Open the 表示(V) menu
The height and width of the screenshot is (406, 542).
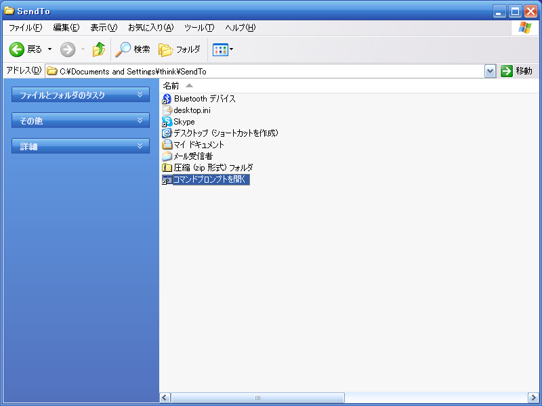(104, 28)
